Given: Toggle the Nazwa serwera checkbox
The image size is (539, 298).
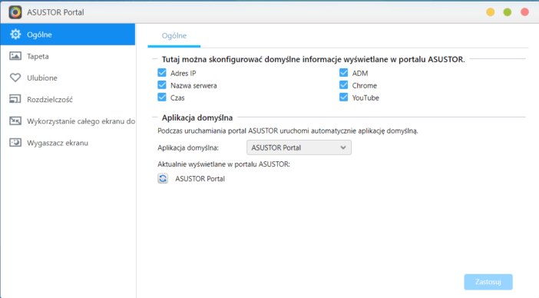Looking at the screenshot, I should 162,85.
